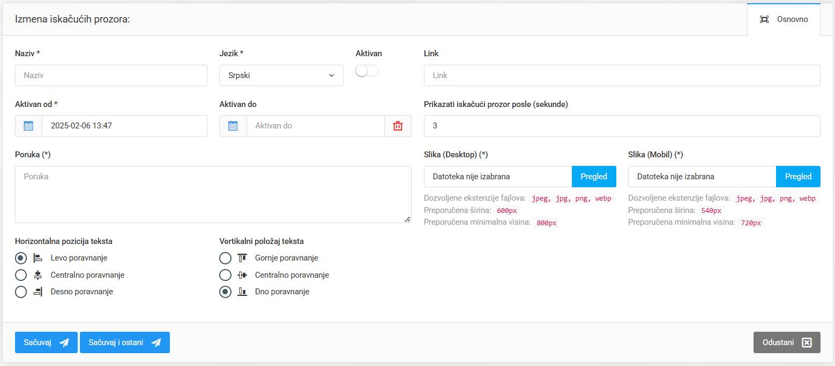Open the Osnovno tab
This screenshot has height=366, width=835.
[x=784, y=19]
